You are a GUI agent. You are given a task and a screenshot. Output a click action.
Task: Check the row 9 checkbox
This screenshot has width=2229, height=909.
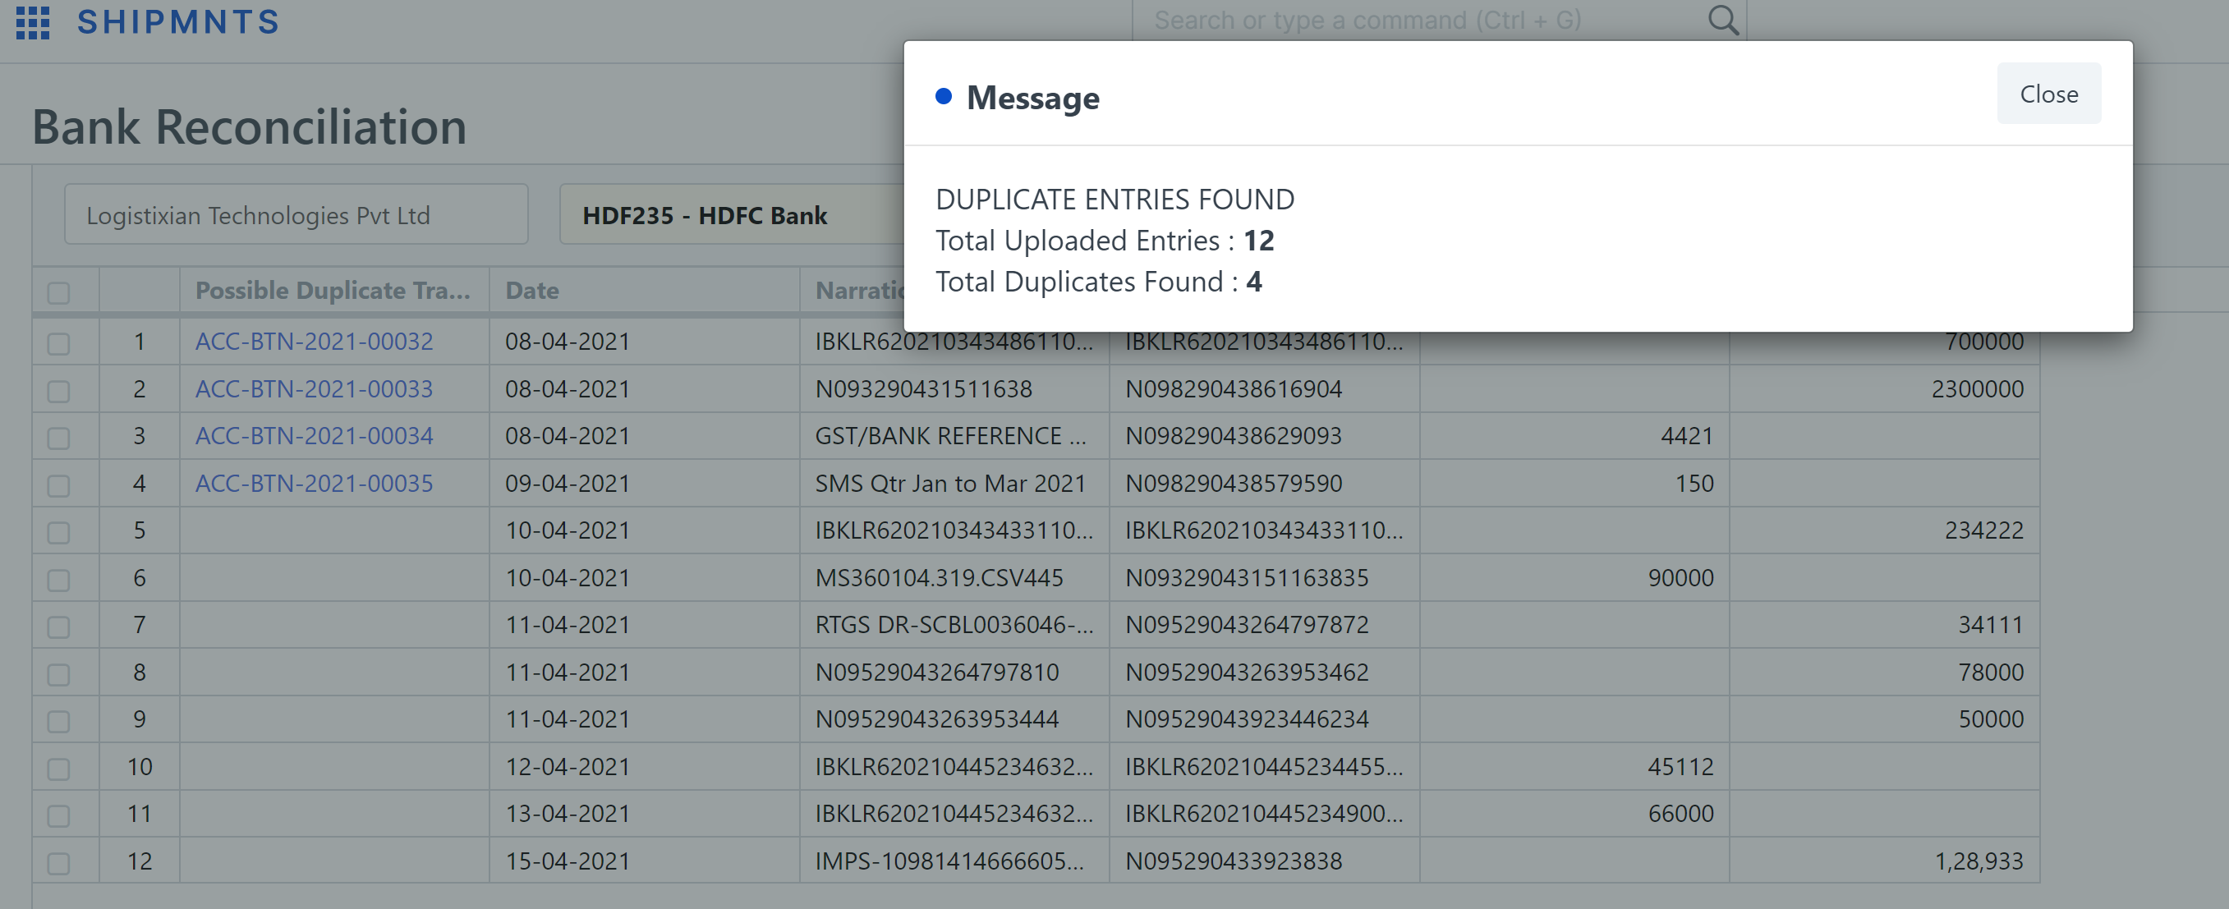pyautogui.click(x=59, y=720)
